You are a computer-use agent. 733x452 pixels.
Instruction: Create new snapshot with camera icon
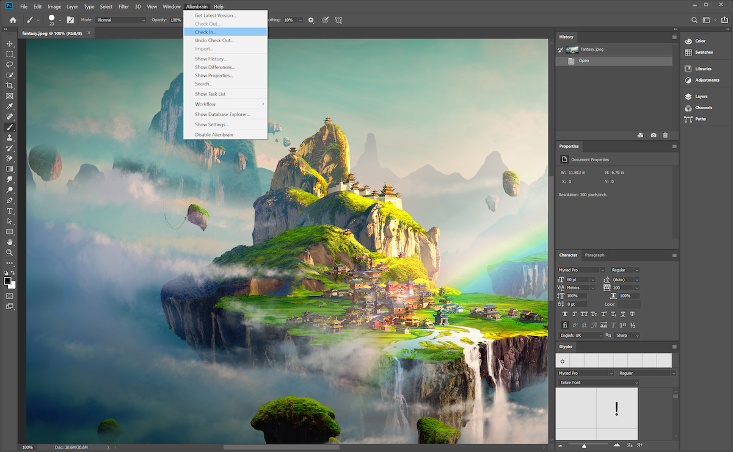coord(654,135)
